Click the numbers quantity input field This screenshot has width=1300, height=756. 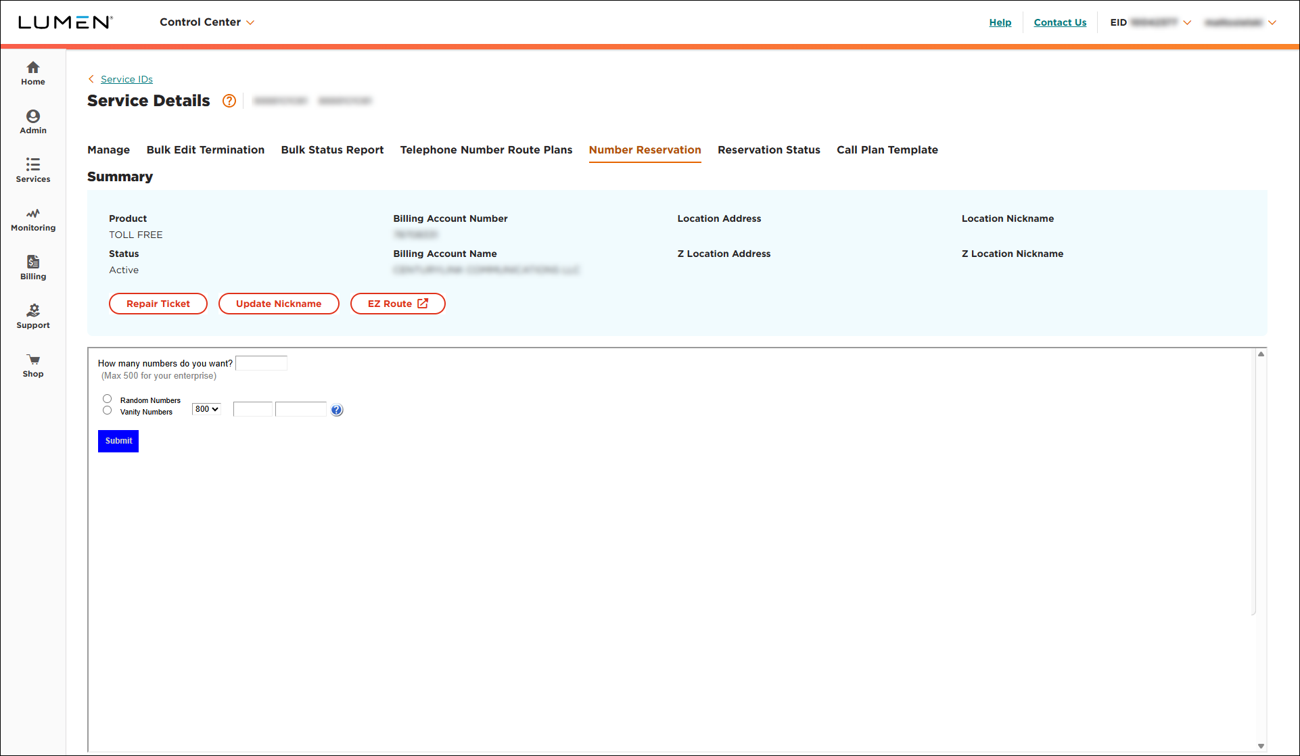[x=261, y=363]
